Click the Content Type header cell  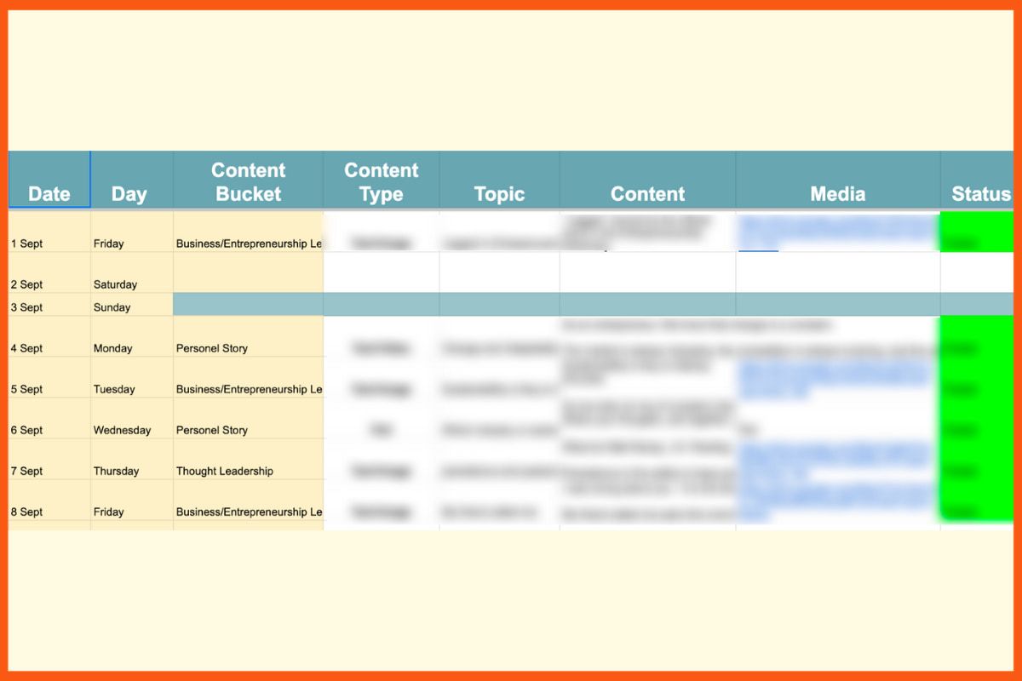coord(382,180)
